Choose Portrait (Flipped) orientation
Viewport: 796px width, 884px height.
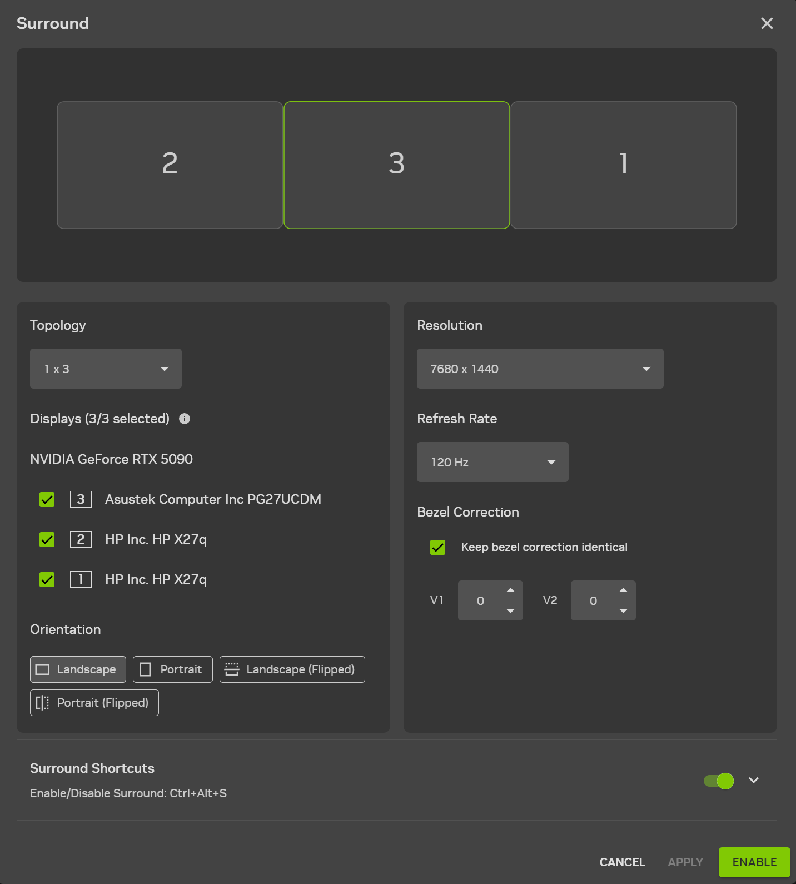94,703
